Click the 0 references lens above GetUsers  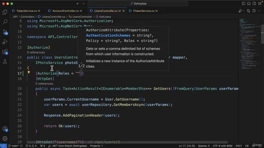tap(44, 84)
